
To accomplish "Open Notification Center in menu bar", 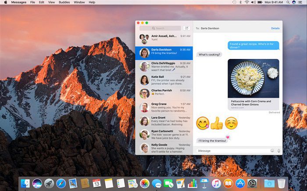I will [300, 2].
